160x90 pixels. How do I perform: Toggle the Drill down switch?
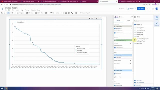coord(130,43)
